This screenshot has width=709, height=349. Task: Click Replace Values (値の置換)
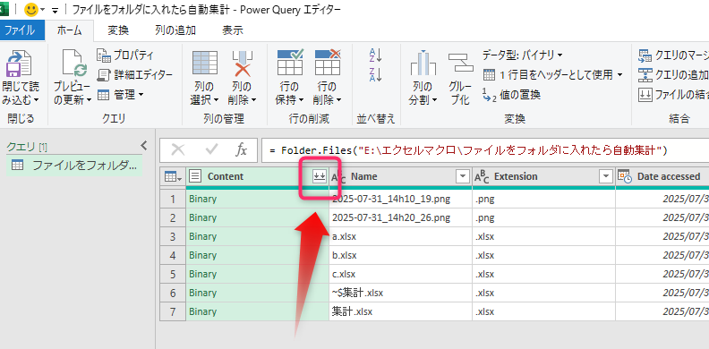511,95
